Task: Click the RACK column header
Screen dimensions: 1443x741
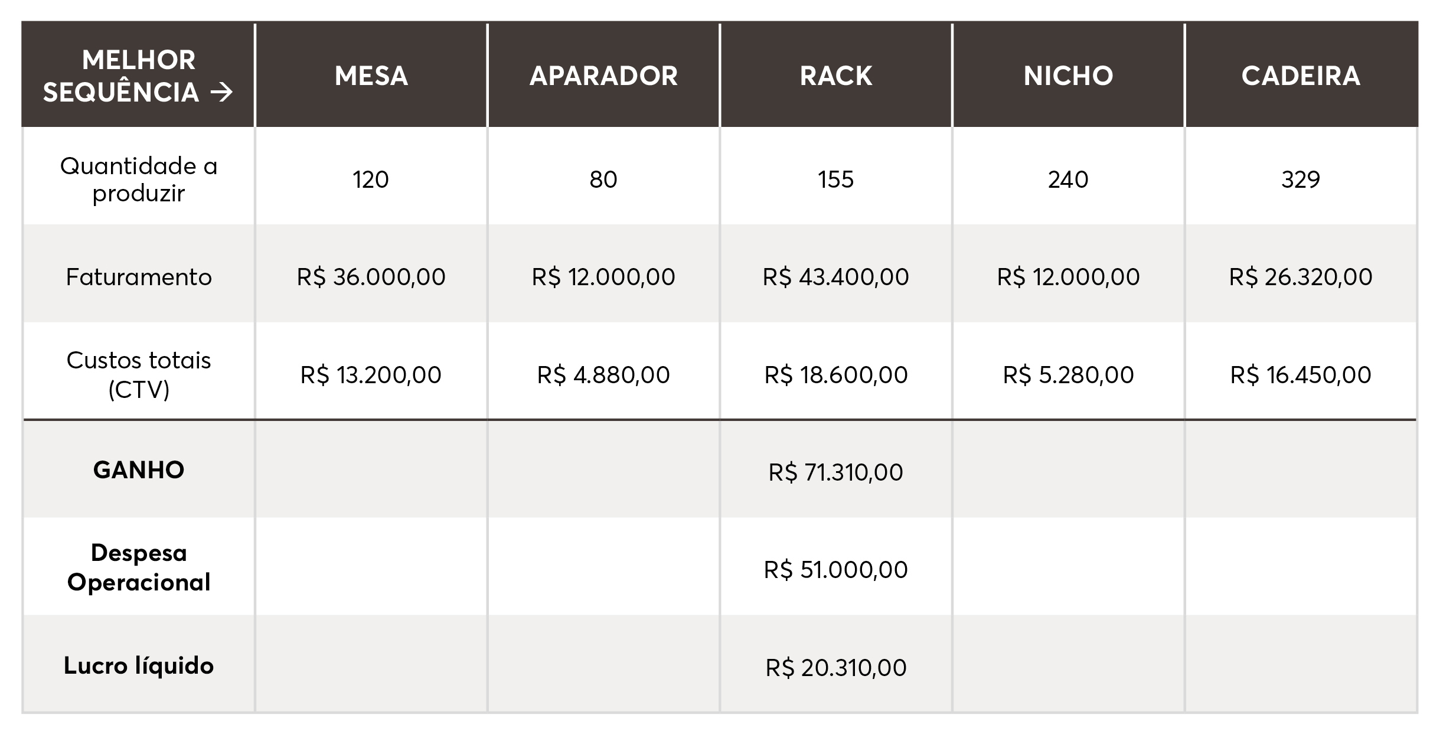Action: click(836, 76)
